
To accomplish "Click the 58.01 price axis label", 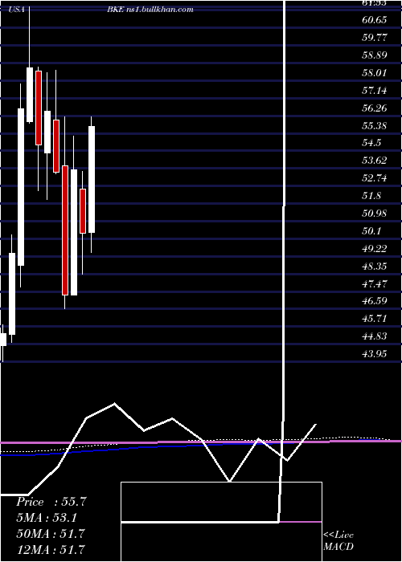I will pyautogui.click(x=375, y=72).
